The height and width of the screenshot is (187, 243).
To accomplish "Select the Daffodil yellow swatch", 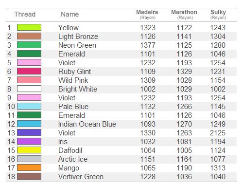I will click(x=29, y=150).
